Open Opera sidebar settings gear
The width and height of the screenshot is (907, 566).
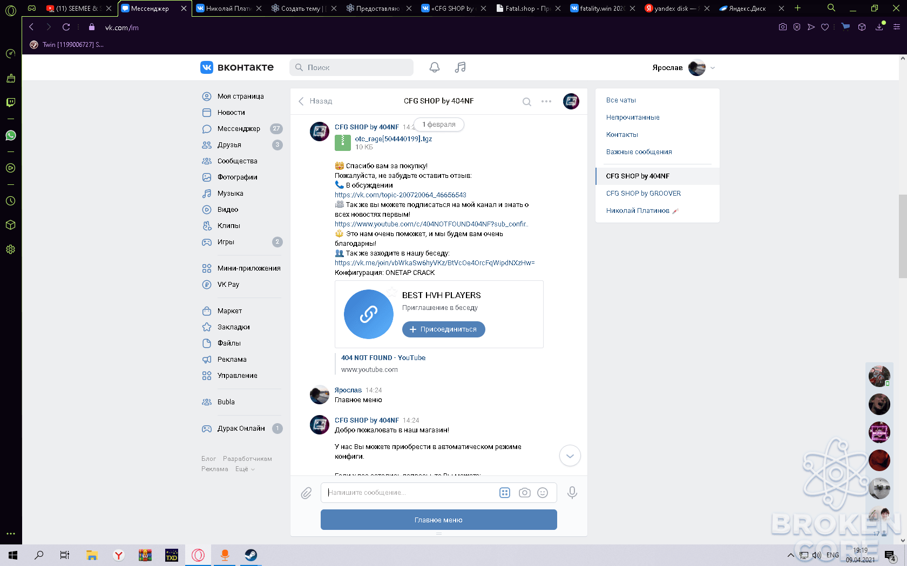11,250
